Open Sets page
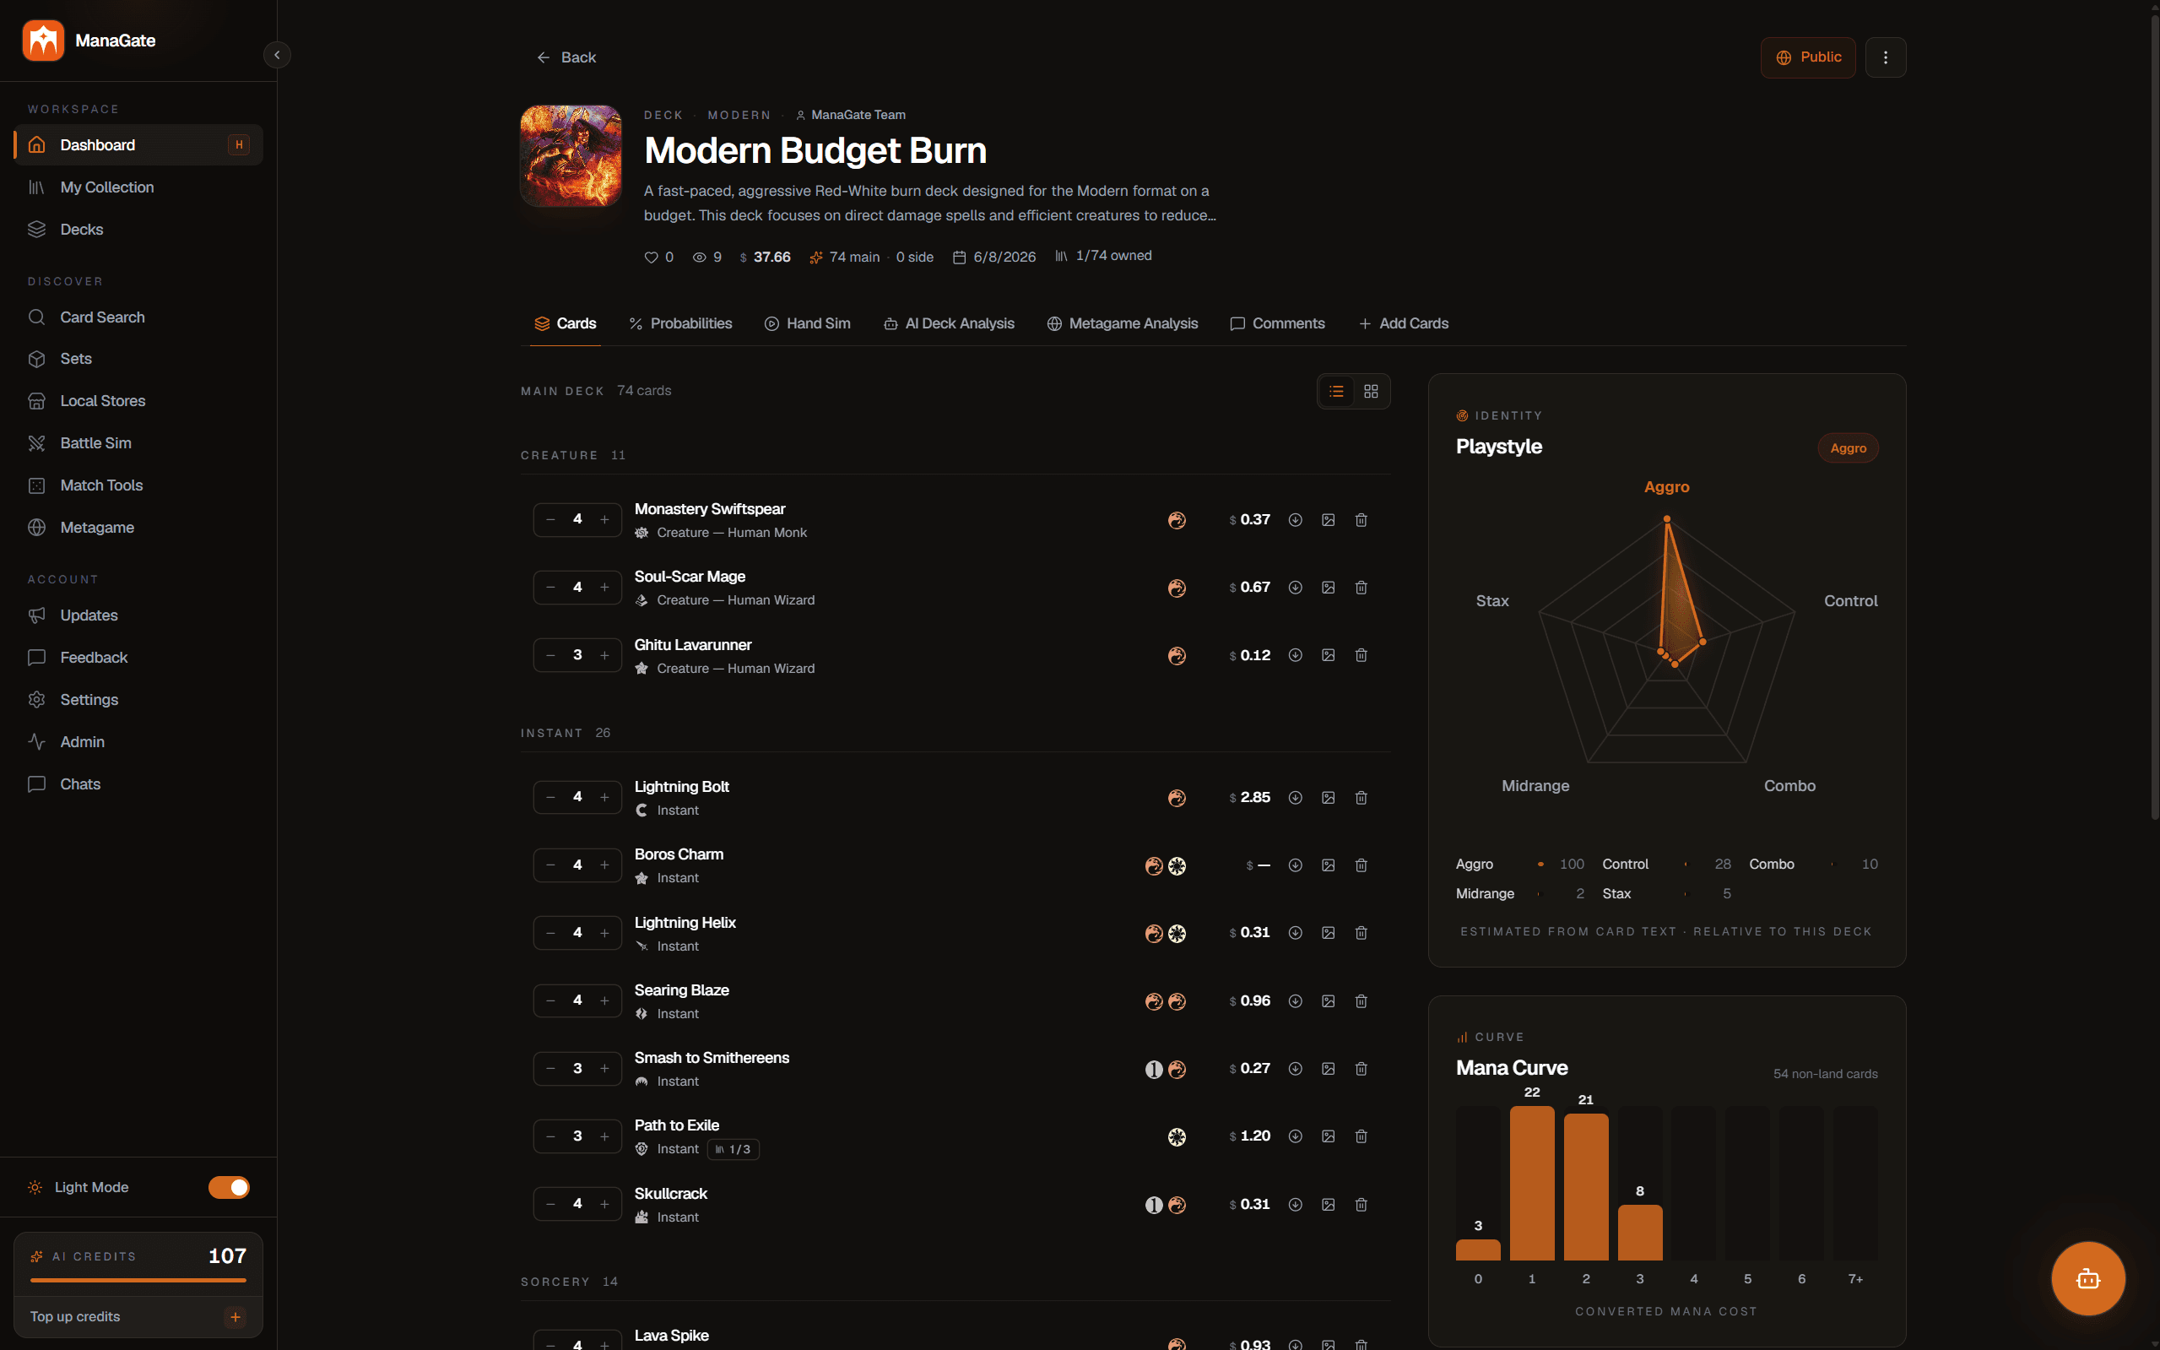This screenshot has width=2160, height=1350. click(x=138, y=359)
